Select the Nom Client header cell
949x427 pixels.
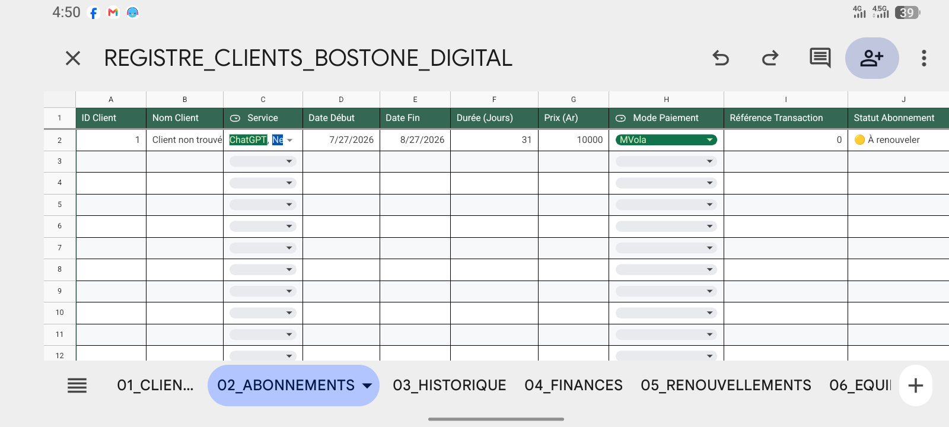[x=184, y=118]
